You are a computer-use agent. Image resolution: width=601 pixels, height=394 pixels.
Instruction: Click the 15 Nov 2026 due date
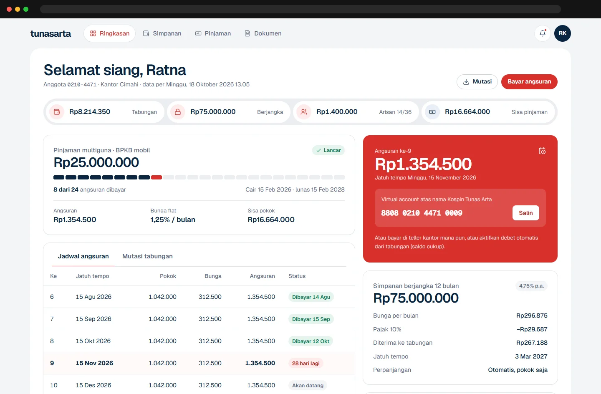pos(94,363)
